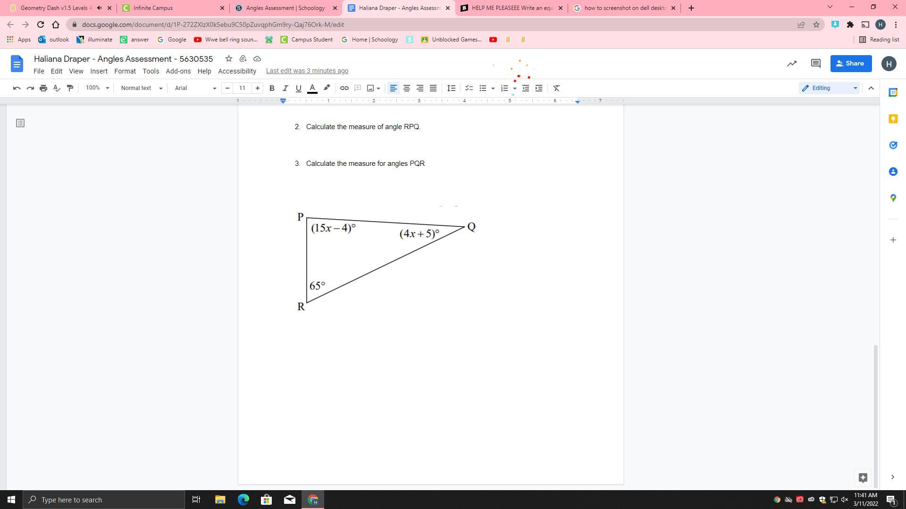The width and height of the screenshot is (906, 509).
Task: Open Google Keep in side panel
Action: (x=893, y=119)
